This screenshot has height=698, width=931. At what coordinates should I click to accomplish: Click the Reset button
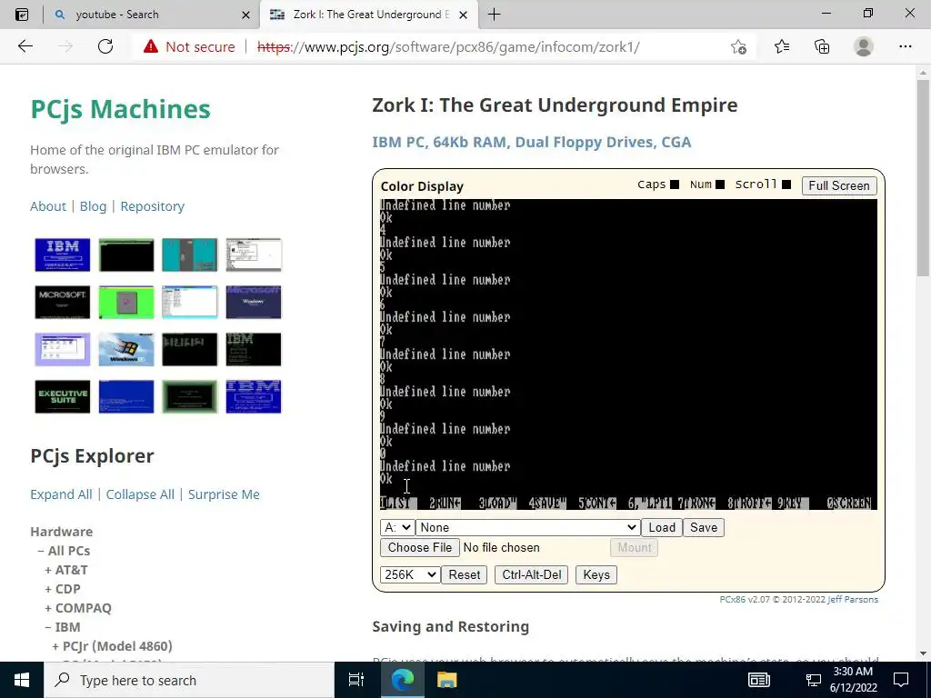click(x=465, y=574)
